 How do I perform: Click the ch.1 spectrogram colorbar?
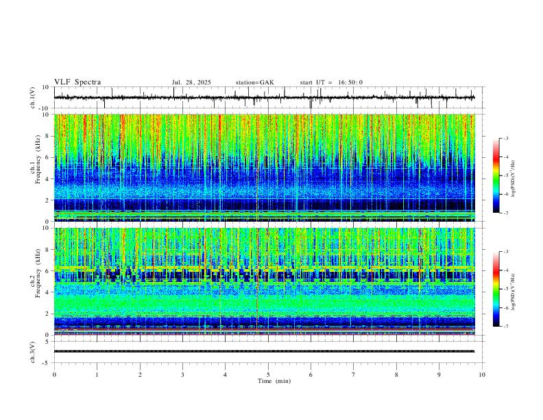point(496,176)
